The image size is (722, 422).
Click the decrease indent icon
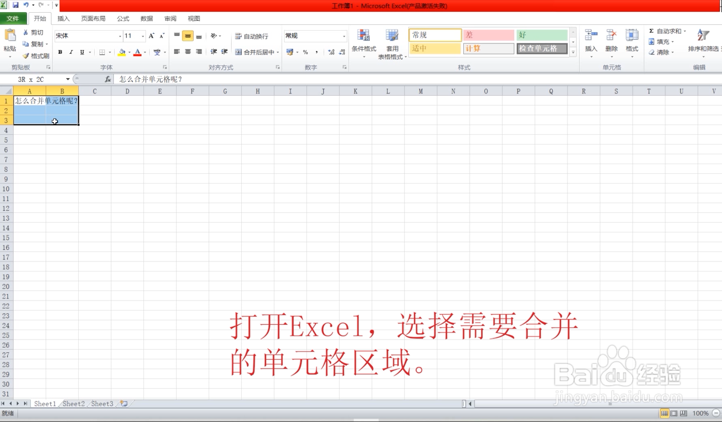214,52
